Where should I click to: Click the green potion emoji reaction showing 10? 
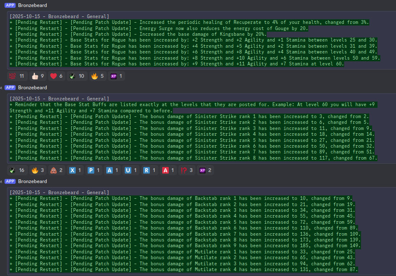click(77, 76)
